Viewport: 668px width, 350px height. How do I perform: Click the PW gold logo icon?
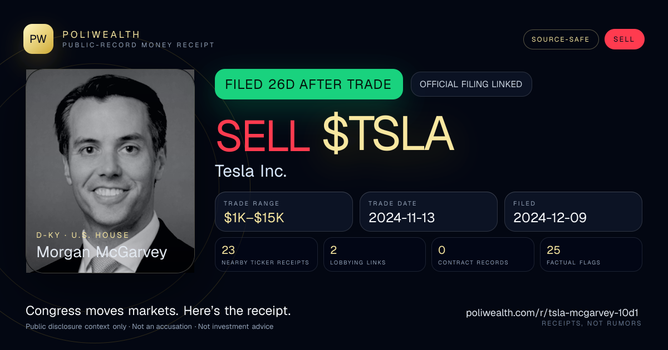38,39
